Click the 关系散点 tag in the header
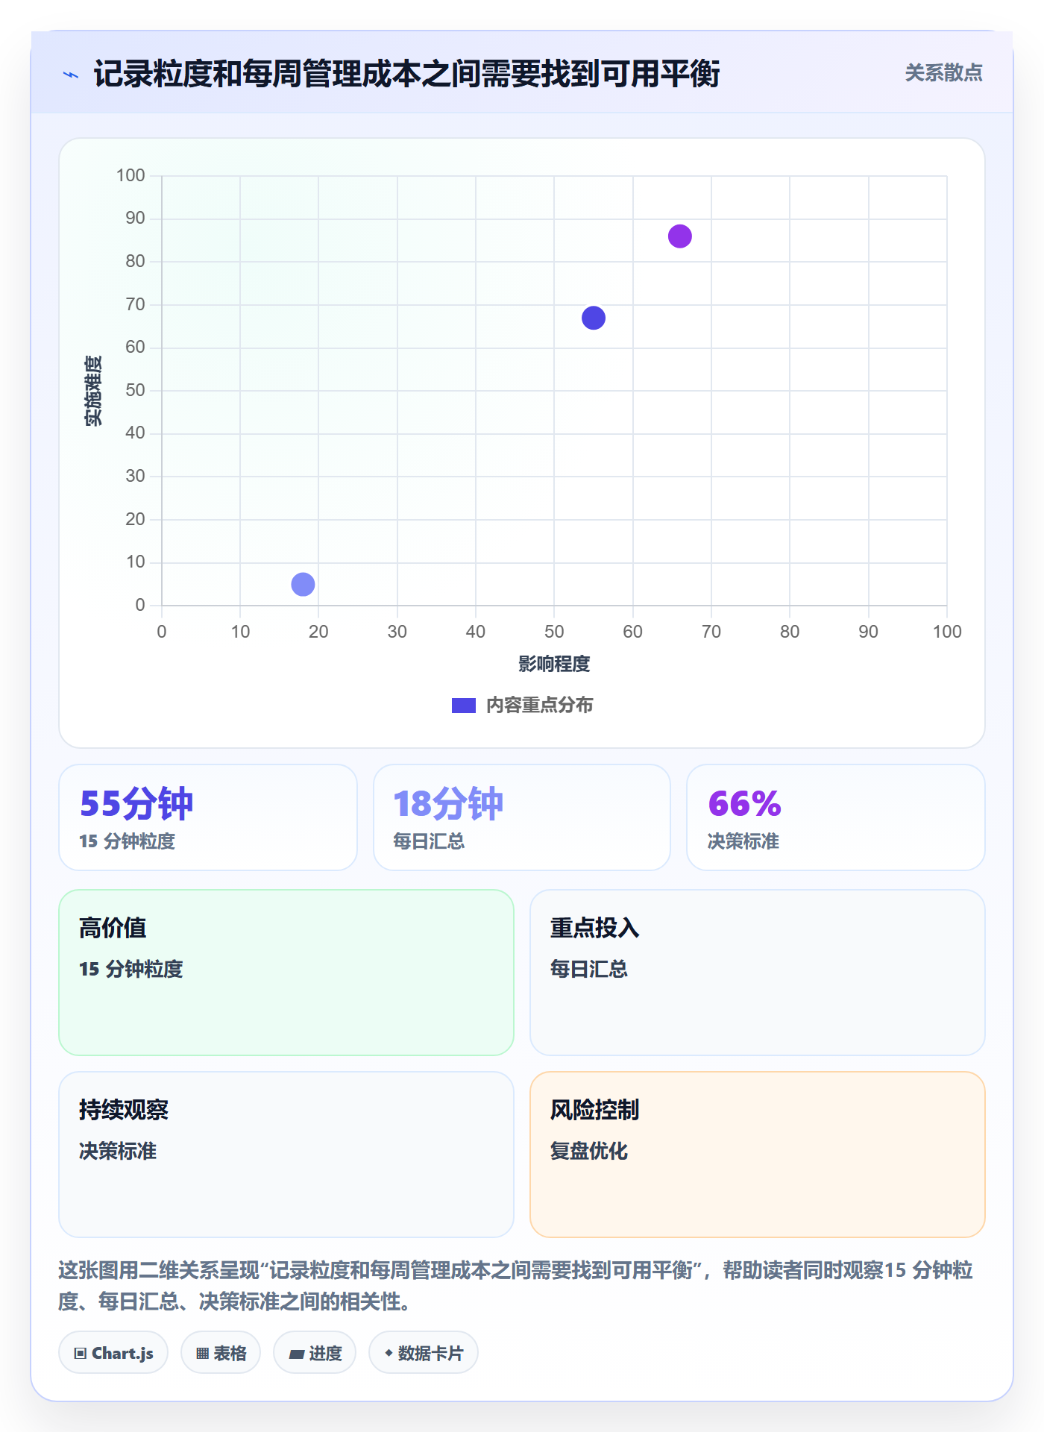The image size is (1044, 1432). 943,73
